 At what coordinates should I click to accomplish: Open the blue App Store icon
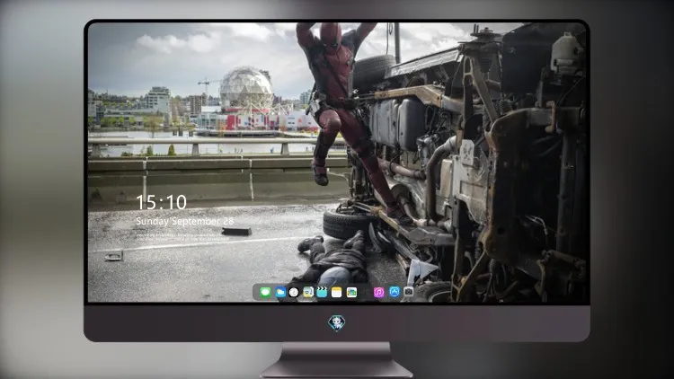click(x=395, y=292)
